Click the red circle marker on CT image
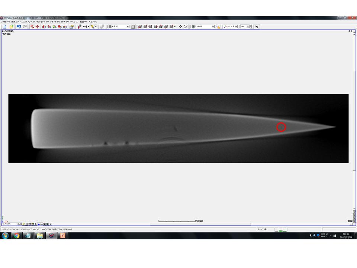357x268 pixels. click(x=281, y=127)
